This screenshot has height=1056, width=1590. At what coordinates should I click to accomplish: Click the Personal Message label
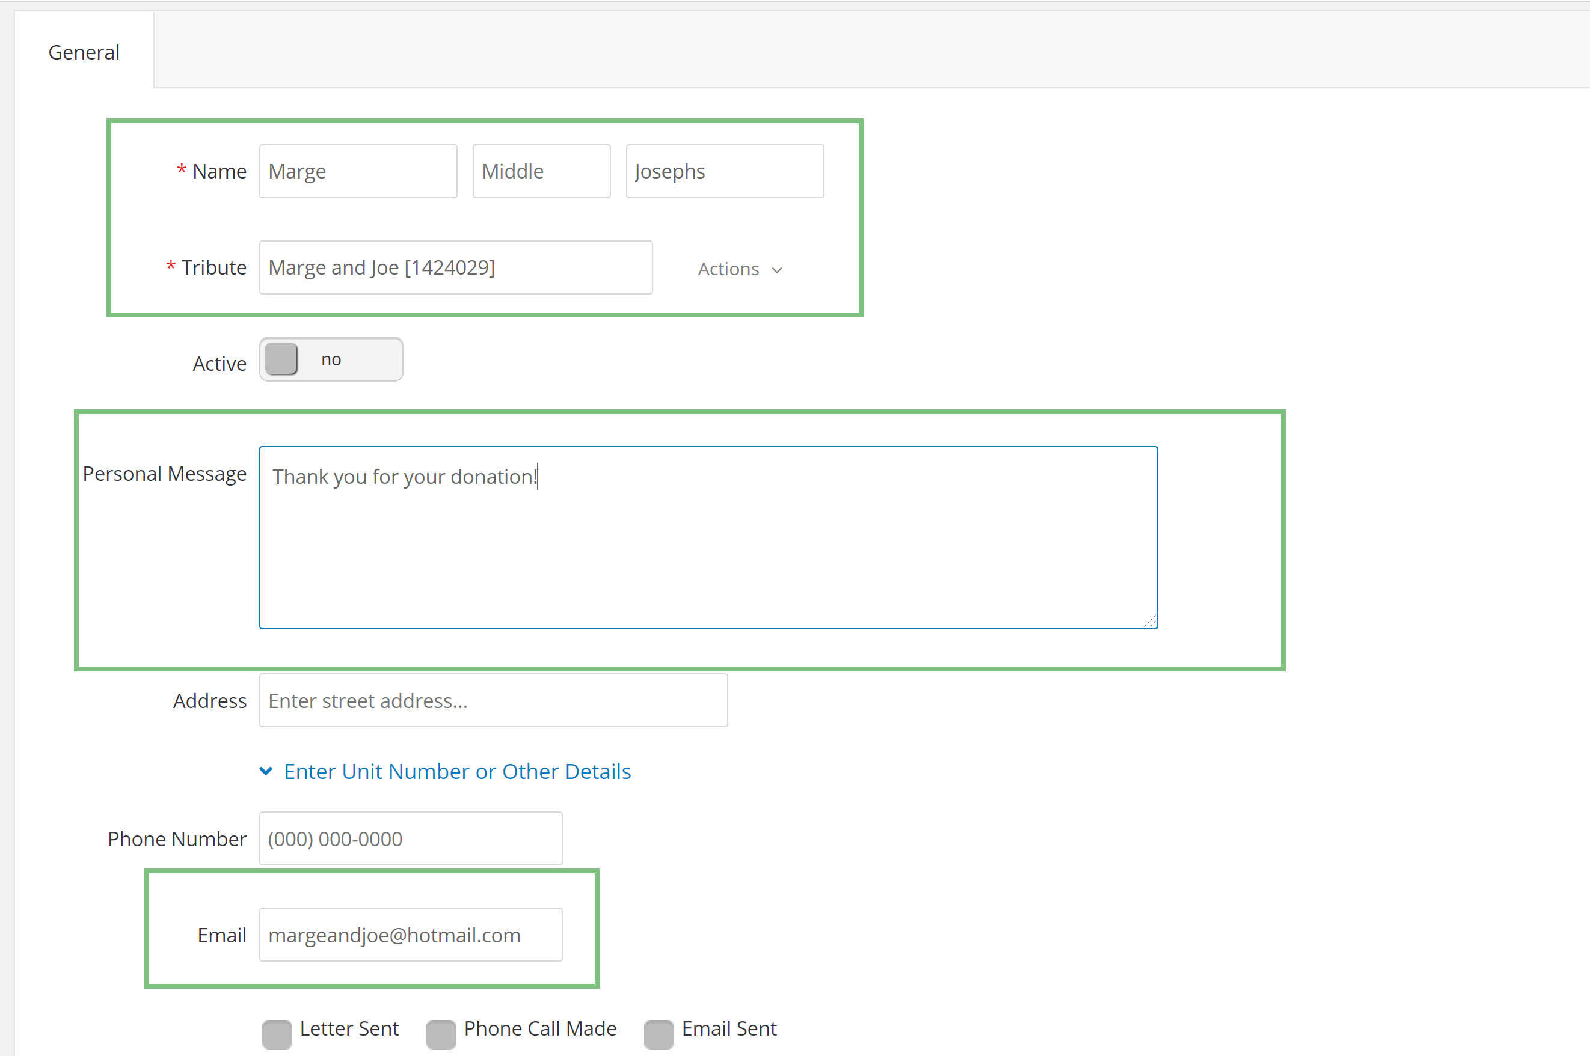click(x=164, y=474)
